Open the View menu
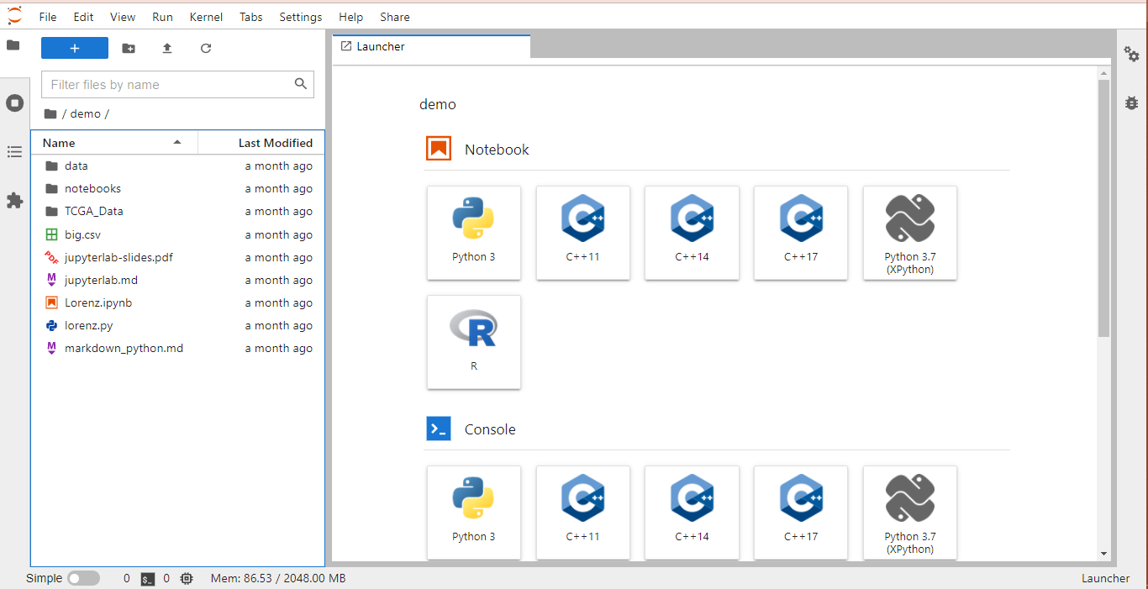Image resolution: width=1148 pixels, height=589 pixels. coord(123,17)
